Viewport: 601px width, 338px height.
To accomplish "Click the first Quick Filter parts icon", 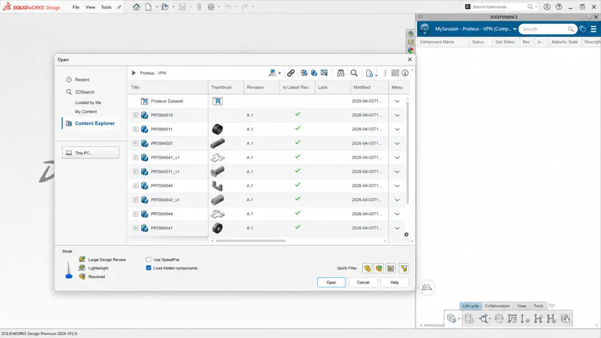I will [x=367, y=269].
